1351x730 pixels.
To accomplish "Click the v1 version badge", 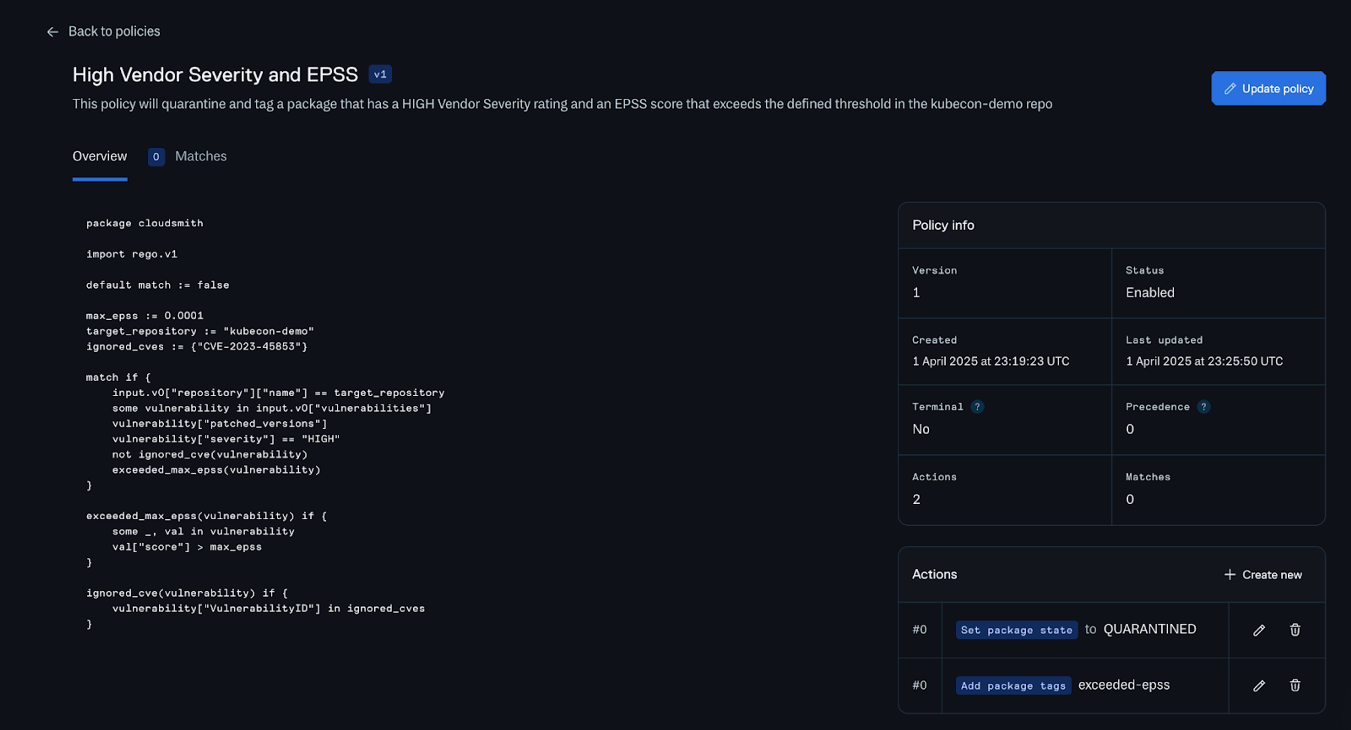I will tap(380, 75).
